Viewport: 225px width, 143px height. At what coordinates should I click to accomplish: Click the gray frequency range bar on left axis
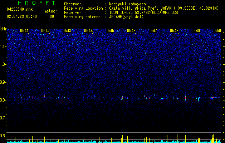point(7,95)
